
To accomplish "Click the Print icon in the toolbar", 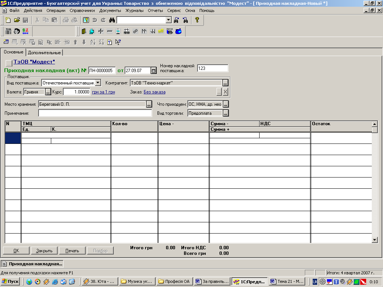I will click(66, 20).
